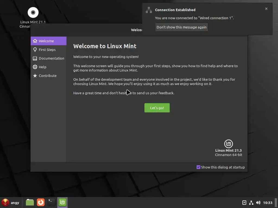Dismiss the Connection Established notification
The height and width of the screenshot is (208, 278).
pyautogui.click(x=266, y=9)
